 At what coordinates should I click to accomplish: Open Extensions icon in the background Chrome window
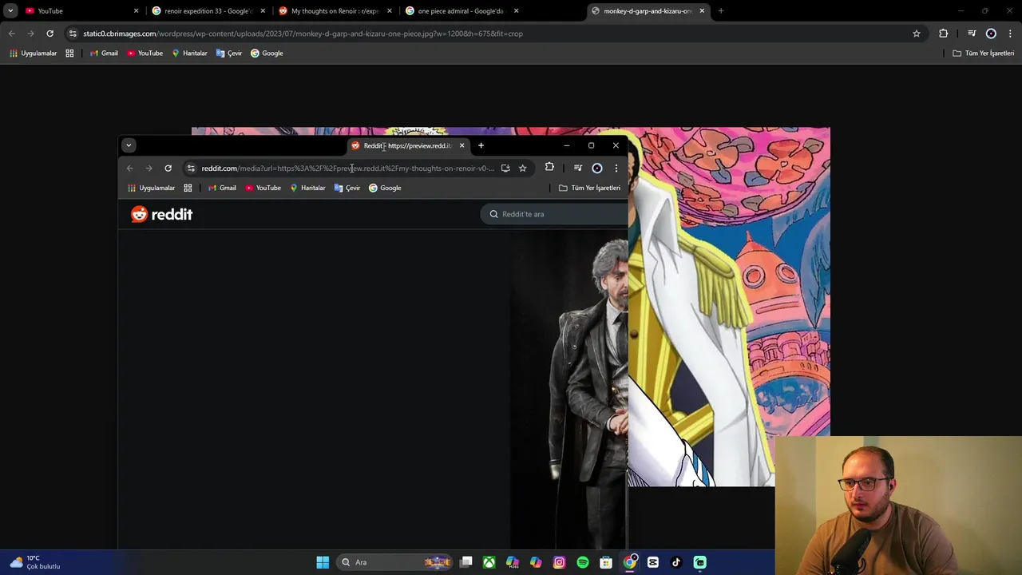click(944, 34)
